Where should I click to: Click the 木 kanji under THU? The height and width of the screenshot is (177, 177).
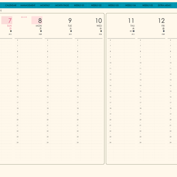(134, 28)
